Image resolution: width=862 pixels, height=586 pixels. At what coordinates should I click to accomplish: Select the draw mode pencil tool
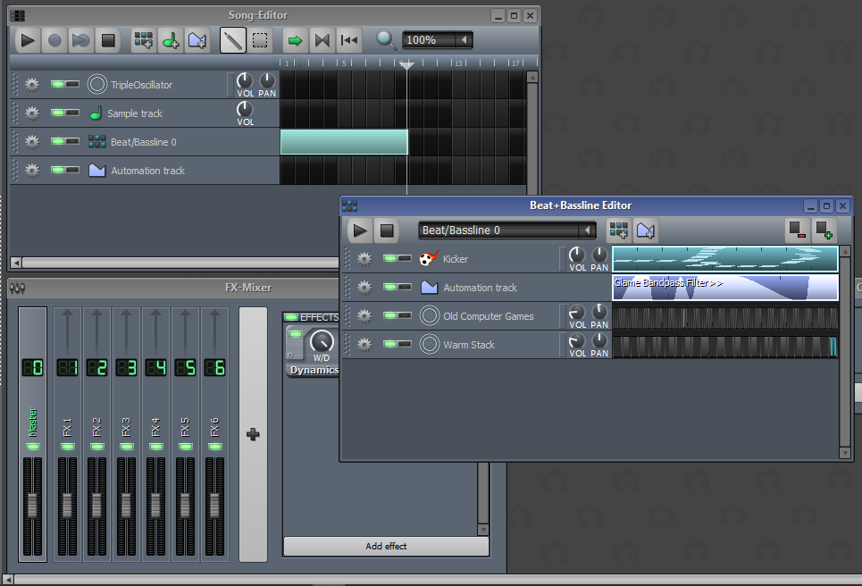(x=233, y=40)
